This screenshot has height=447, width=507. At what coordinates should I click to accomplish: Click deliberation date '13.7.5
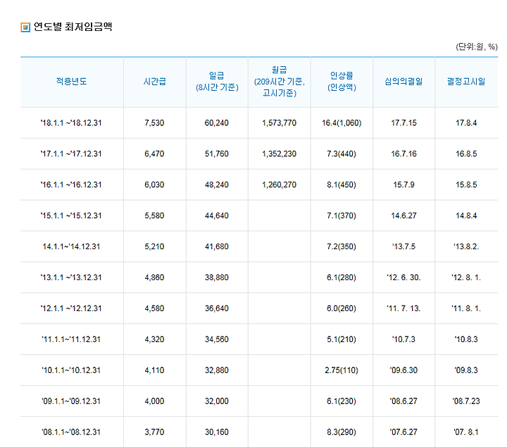(403, 246)
